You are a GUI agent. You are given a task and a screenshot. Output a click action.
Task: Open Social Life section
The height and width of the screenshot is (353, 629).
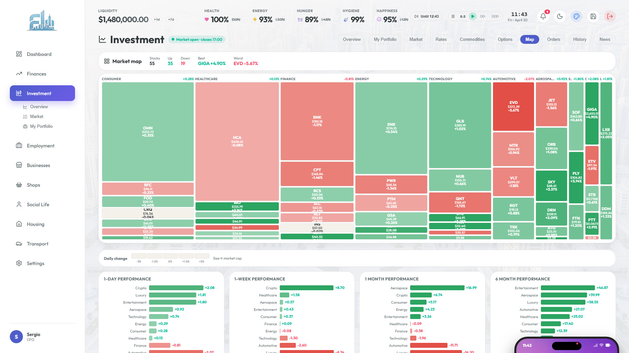42,205
